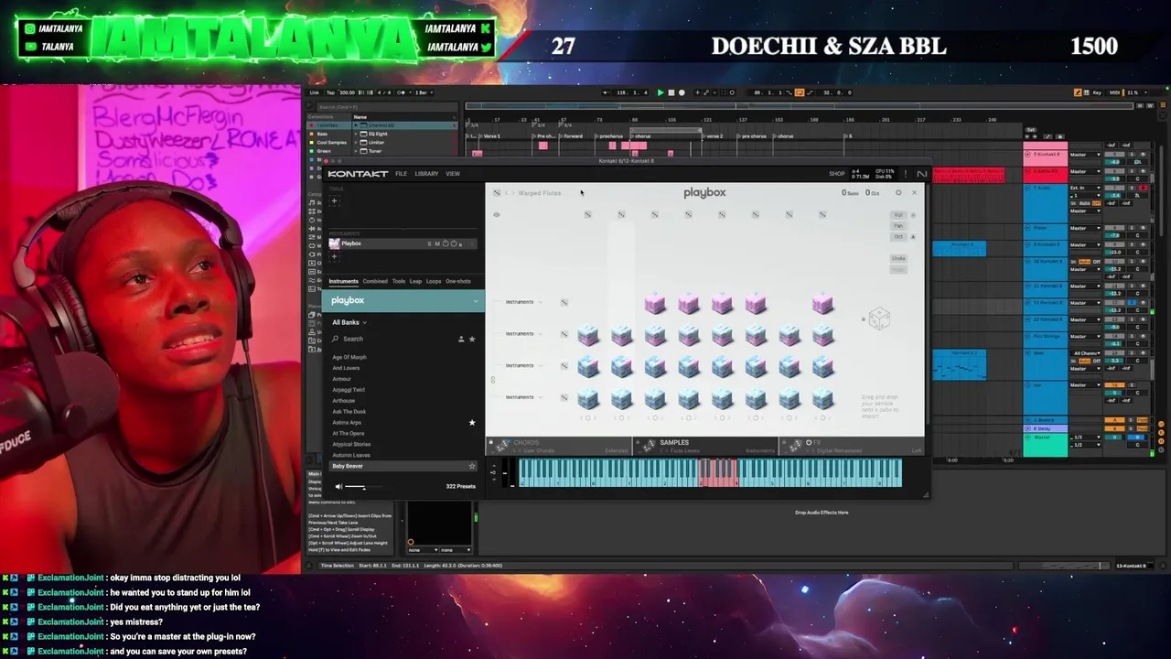Click the Undo button in Playbox
This screenshot has width=1171, height=659.
898,259
